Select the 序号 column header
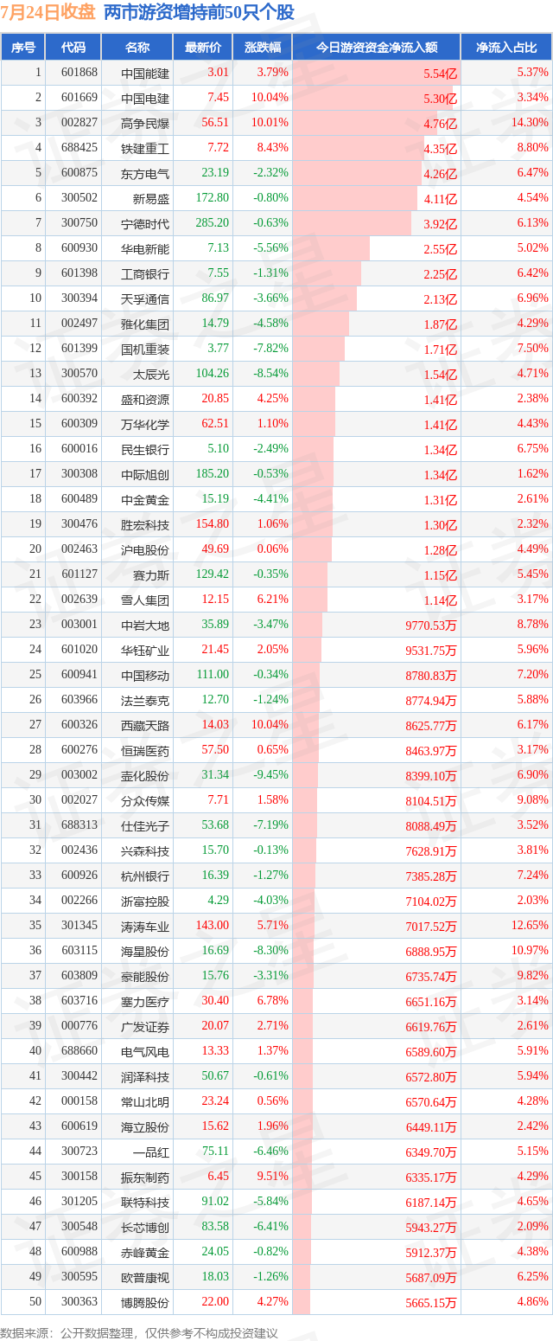Image resolution: width=553 pixels, height=1341 pixels. tap(23, 48)
